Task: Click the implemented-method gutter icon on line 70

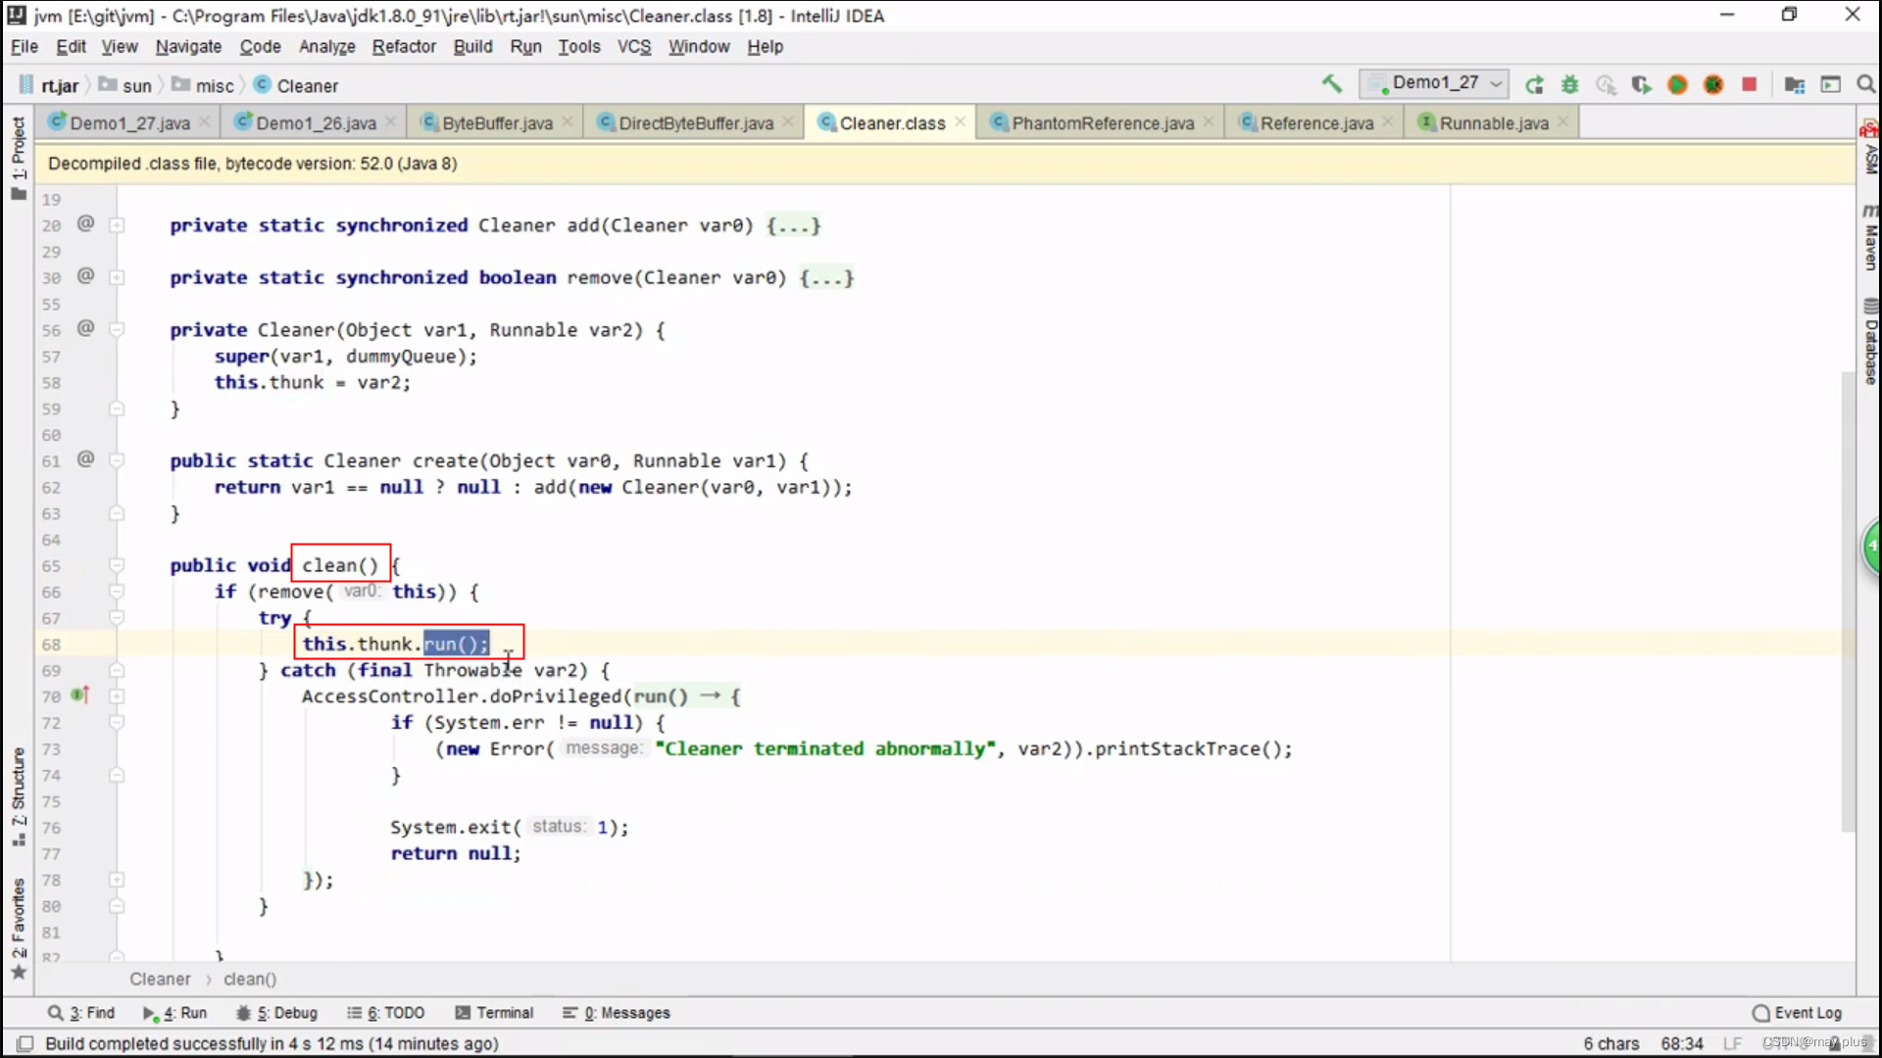Action: tap(80, 696)
